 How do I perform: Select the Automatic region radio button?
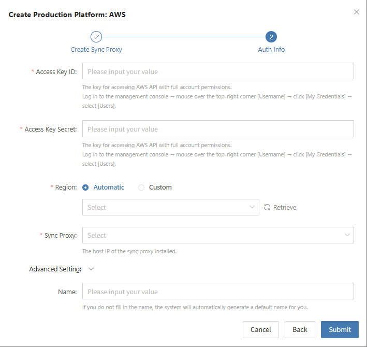click(x=85, y=187)
